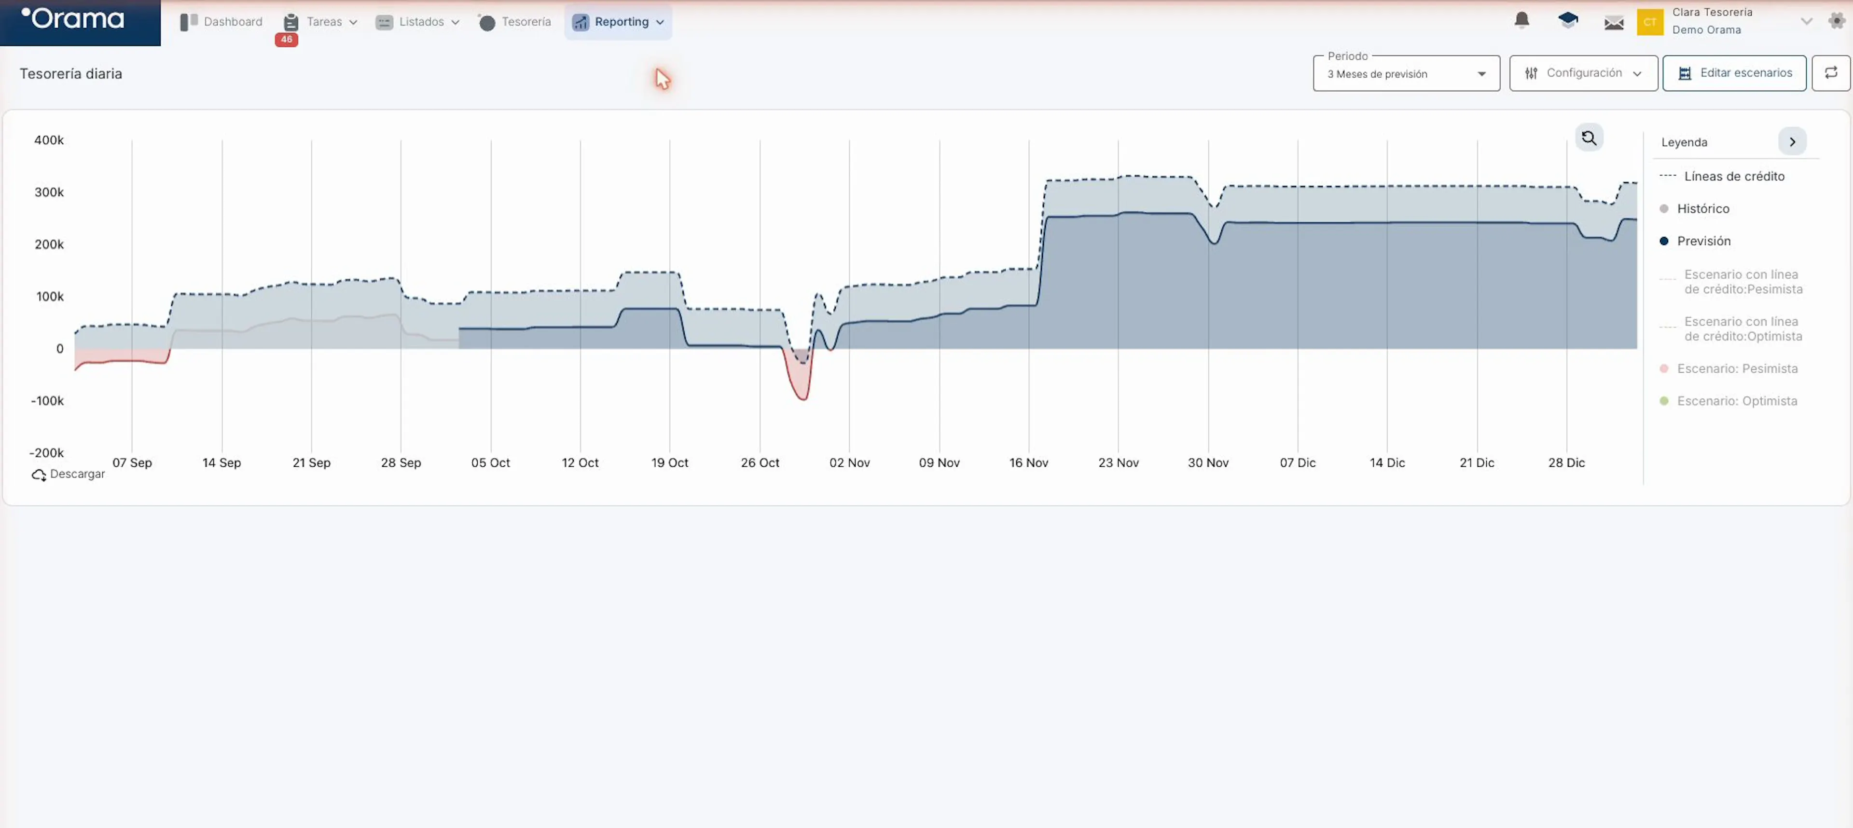Toggle Líneas de crédito series
1853x828 pixels.
(1721, 176)
